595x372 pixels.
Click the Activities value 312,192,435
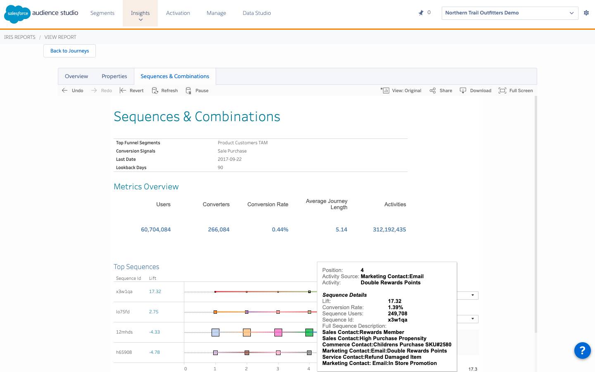click(x=389, y=229)
